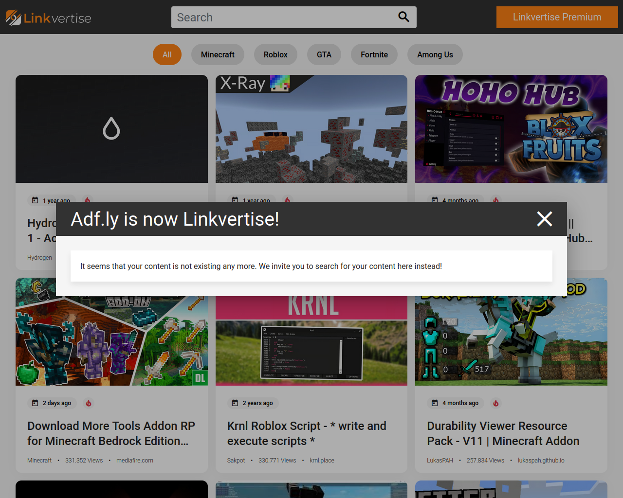Open Krnl Roblox Script title link
Image resolution: width=623 pixels, height=498 pixels.
307,433
